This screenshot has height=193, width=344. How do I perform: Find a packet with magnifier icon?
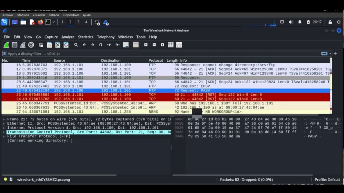click(x=76, y=45)
